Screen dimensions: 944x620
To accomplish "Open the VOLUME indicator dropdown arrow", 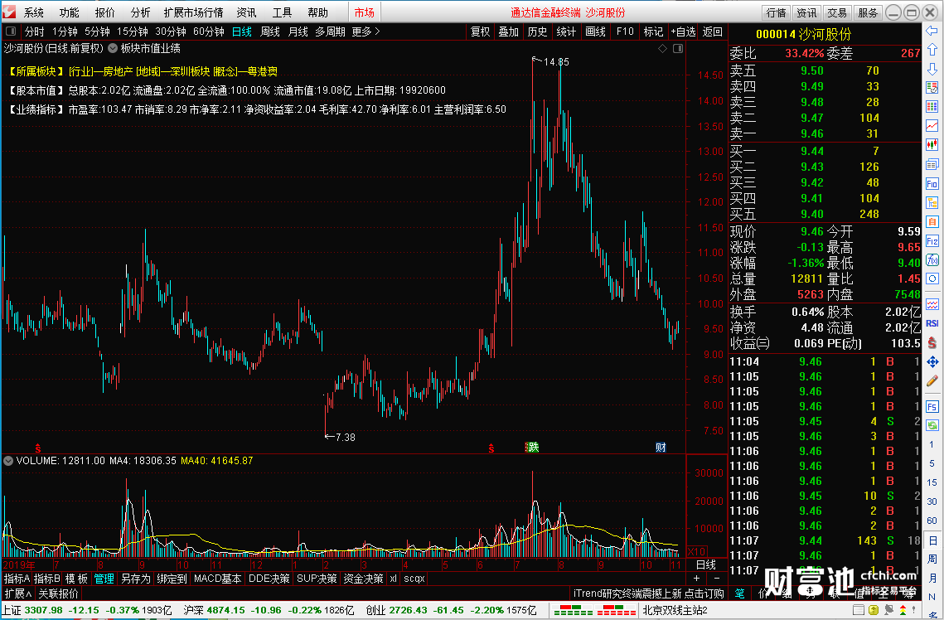I will (x=8, y=461).
